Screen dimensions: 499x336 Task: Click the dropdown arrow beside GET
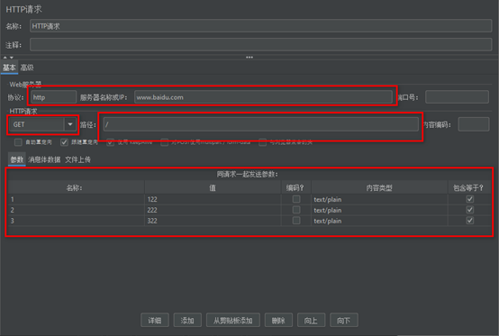click(x=70, y=124)
